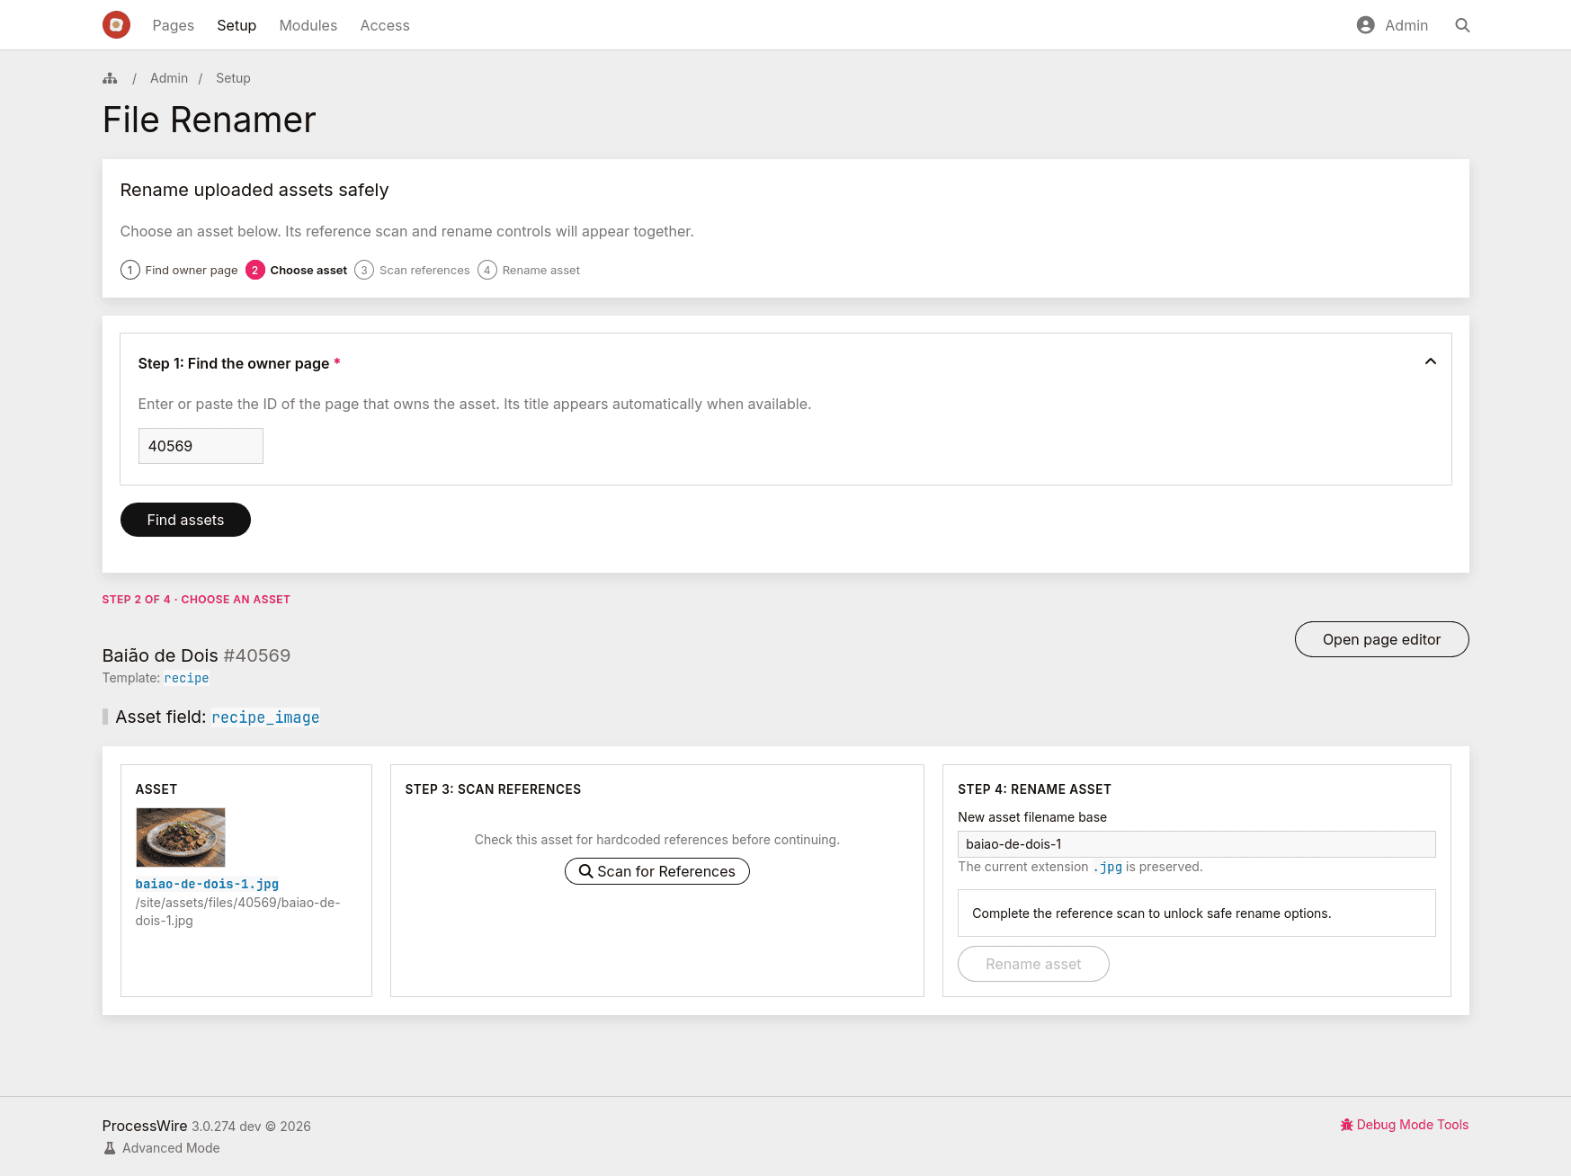Open the Access menu

pos(385,25)
